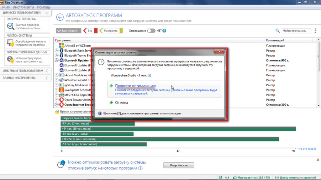Click the Java Update Scheduler icon
This screenshot has width=321, height=180.
[x=61, y=90]
